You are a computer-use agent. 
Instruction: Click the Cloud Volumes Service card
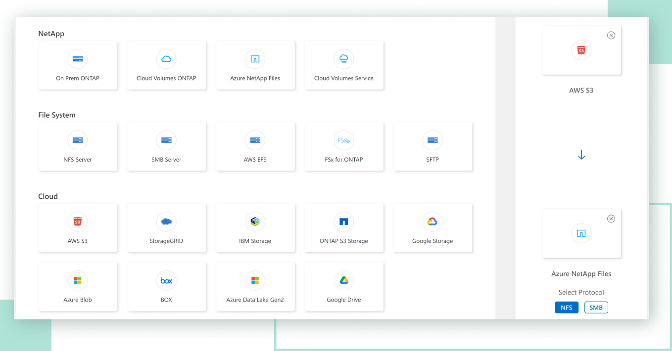(343, 65)
